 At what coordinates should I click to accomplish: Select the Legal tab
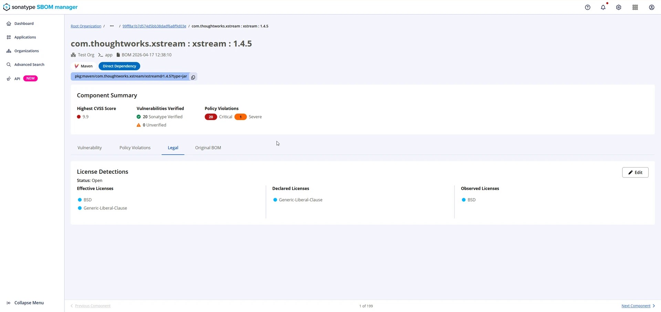click(x=173, y=148)
